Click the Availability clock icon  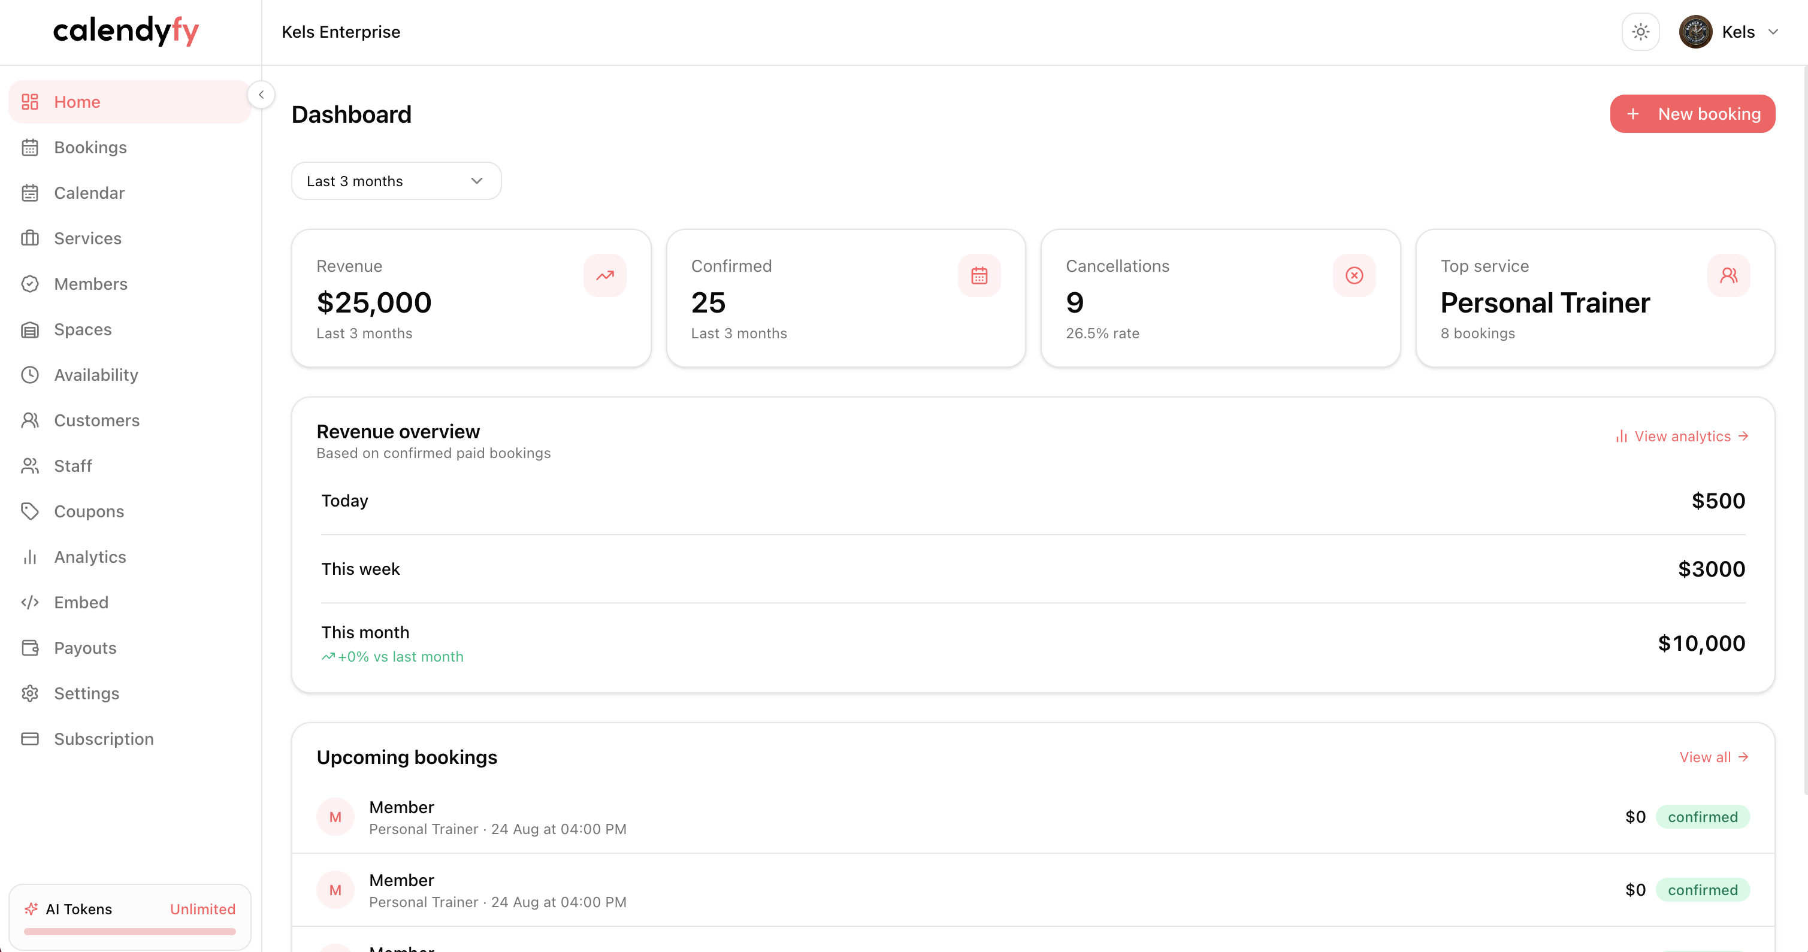29,375
